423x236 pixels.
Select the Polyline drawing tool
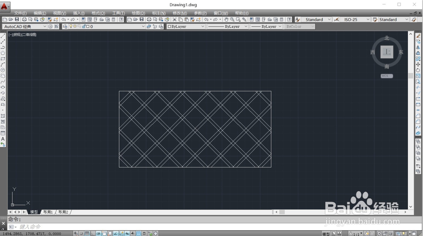pos(3,47)
